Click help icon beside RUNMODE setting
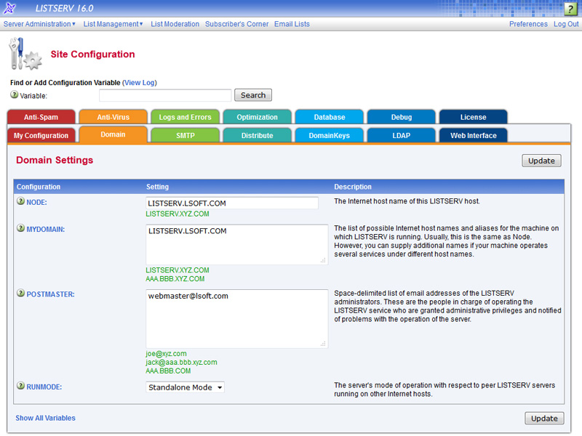This screenshot has height=436, width=582. coord(21,386)
